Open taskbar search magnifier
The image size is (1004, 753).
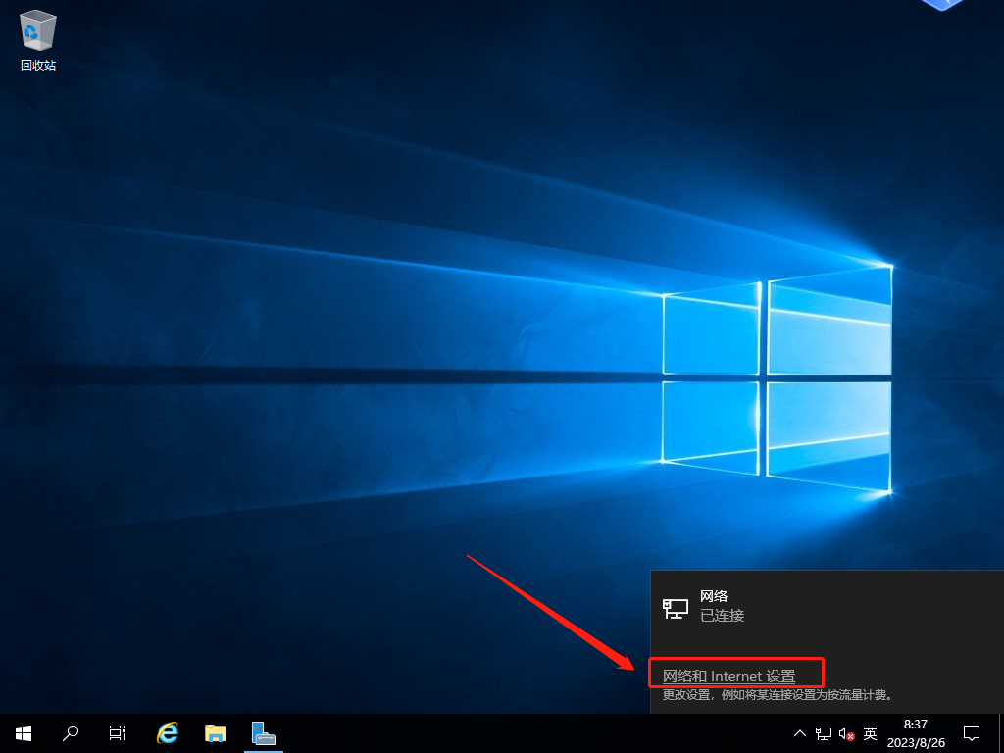pos(71,733)
